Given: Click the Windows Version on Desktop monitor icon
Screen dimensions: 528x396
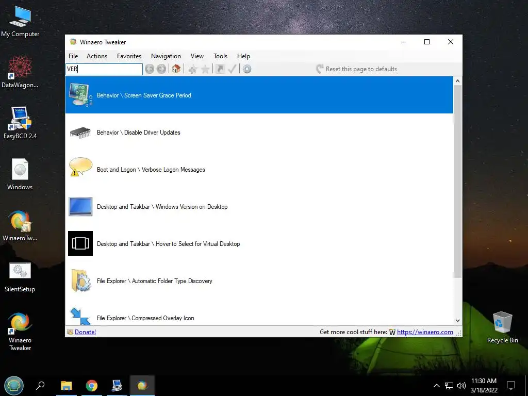Looking at the screenshot, I should click(80, 206).
